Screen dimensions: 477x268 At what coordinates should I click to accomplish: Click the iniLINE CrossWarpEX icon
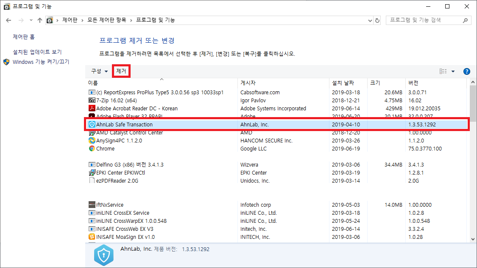tap(92, 221)
